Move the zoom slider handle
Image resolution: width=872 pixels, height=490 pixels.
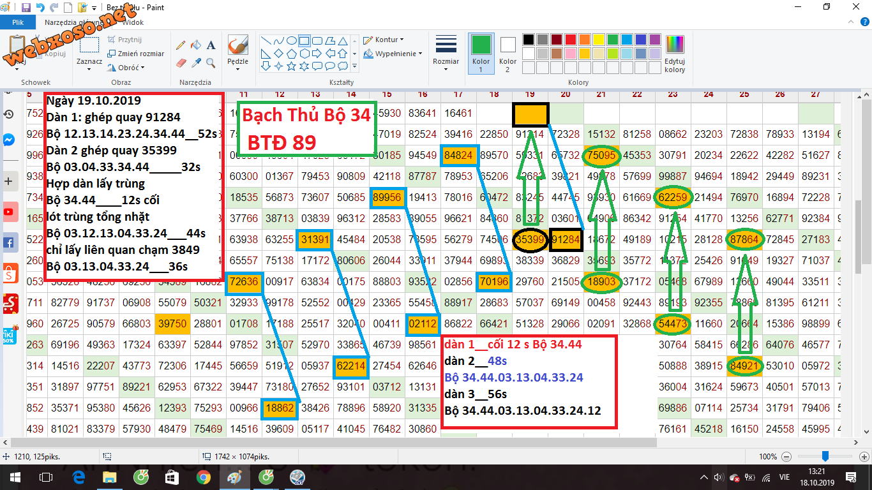(x=825, y=456)
